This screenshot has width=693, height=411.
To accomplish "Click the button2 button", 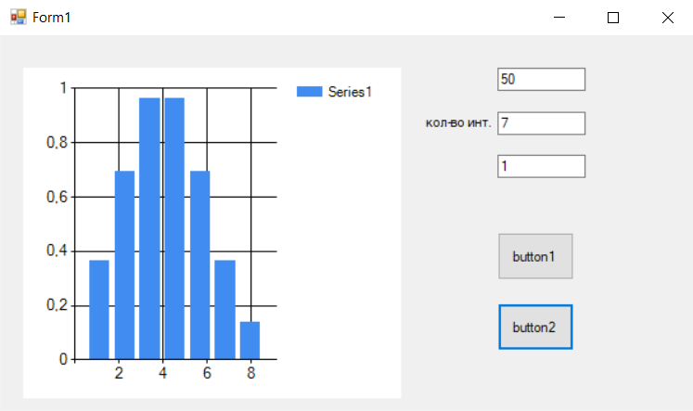I will [535, 327].
